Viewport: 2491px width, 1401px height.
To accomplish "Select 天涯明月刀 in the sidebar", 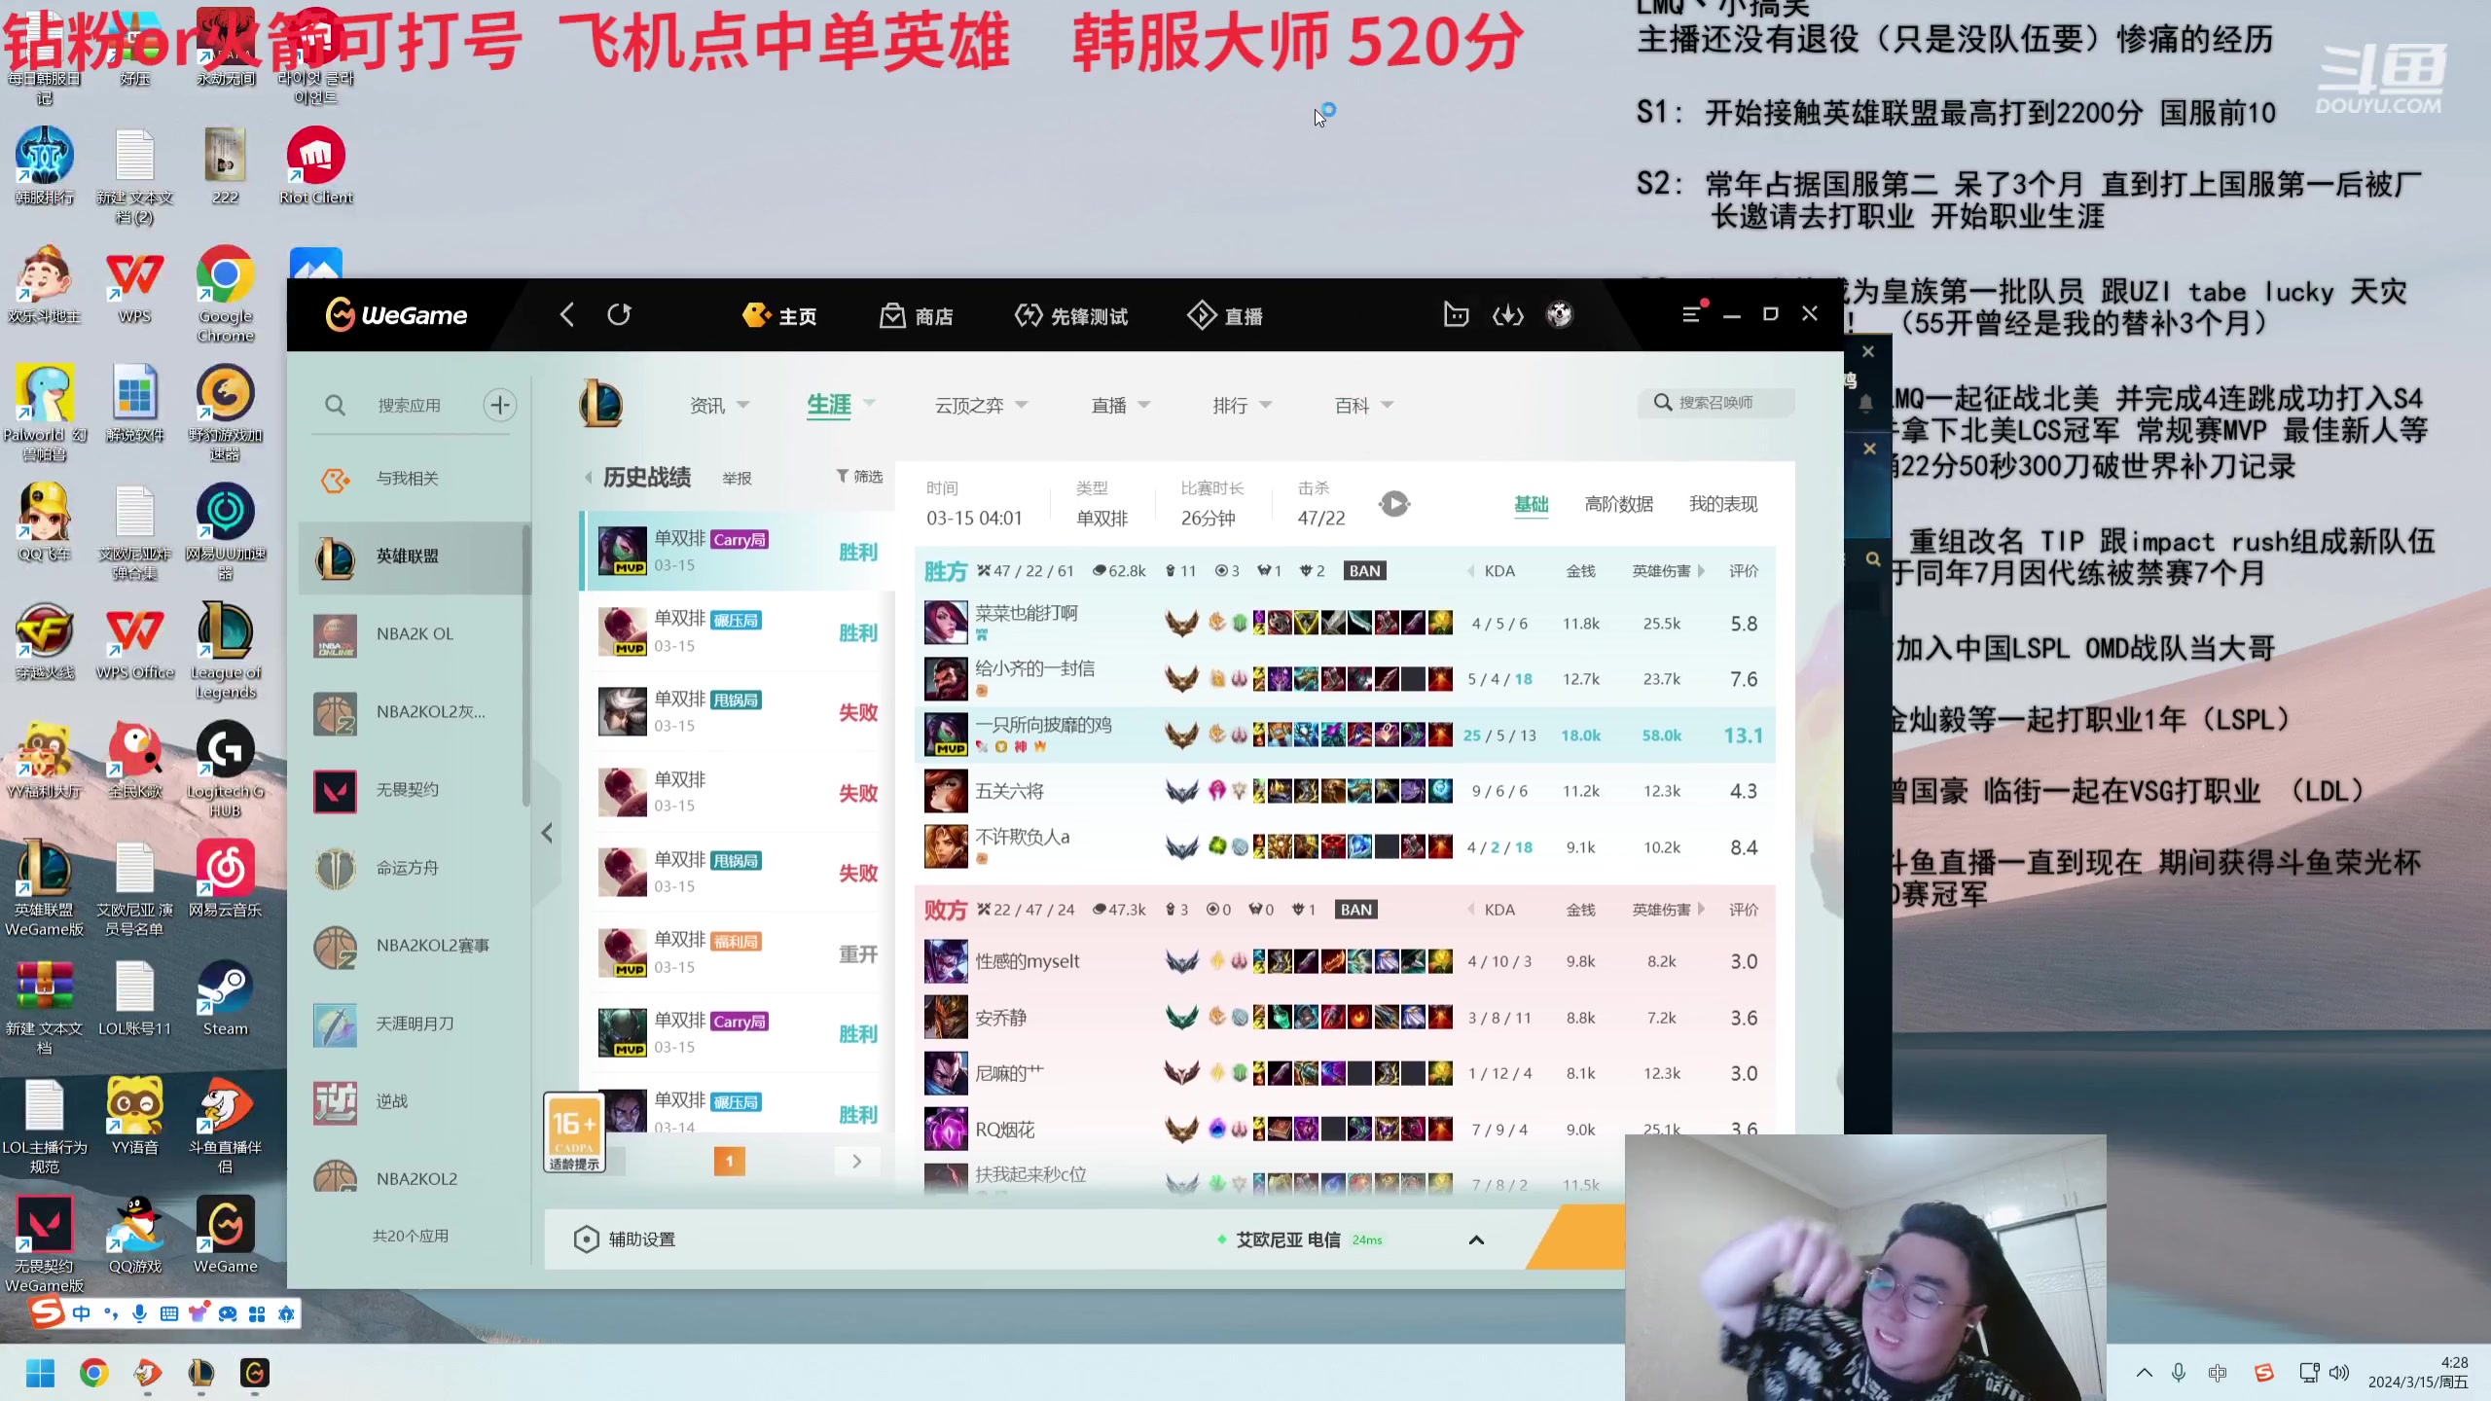I will tap(415, 1024).
